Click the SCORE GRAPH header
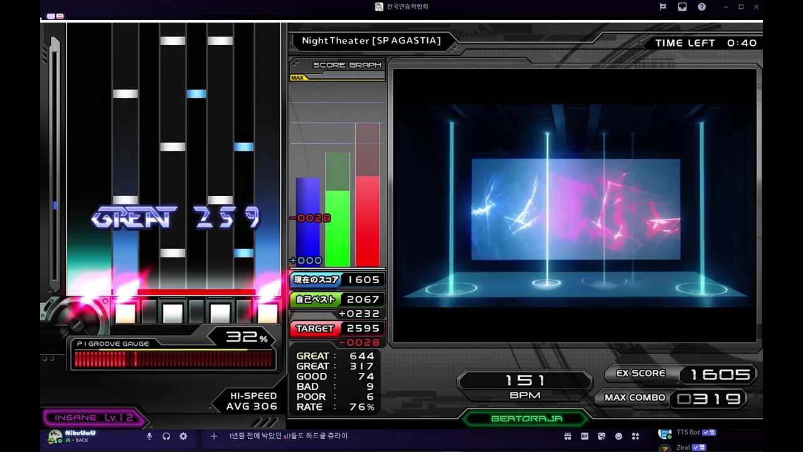This screenshot has height=452, width=803. (347, 65)
